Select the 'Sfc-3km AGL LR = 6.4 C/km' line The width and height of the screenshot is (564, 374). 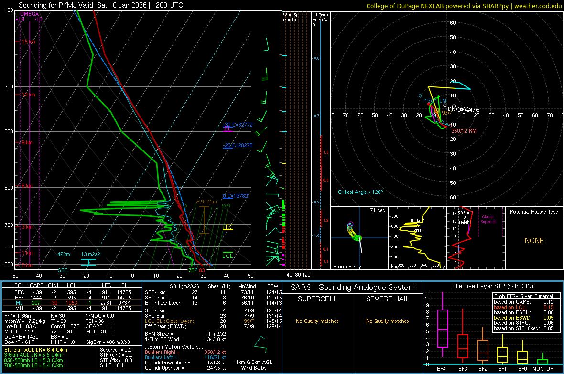(36, 350)
